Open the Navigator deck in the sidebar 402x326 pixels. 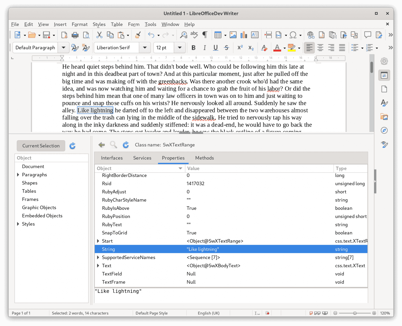[384, 130]
